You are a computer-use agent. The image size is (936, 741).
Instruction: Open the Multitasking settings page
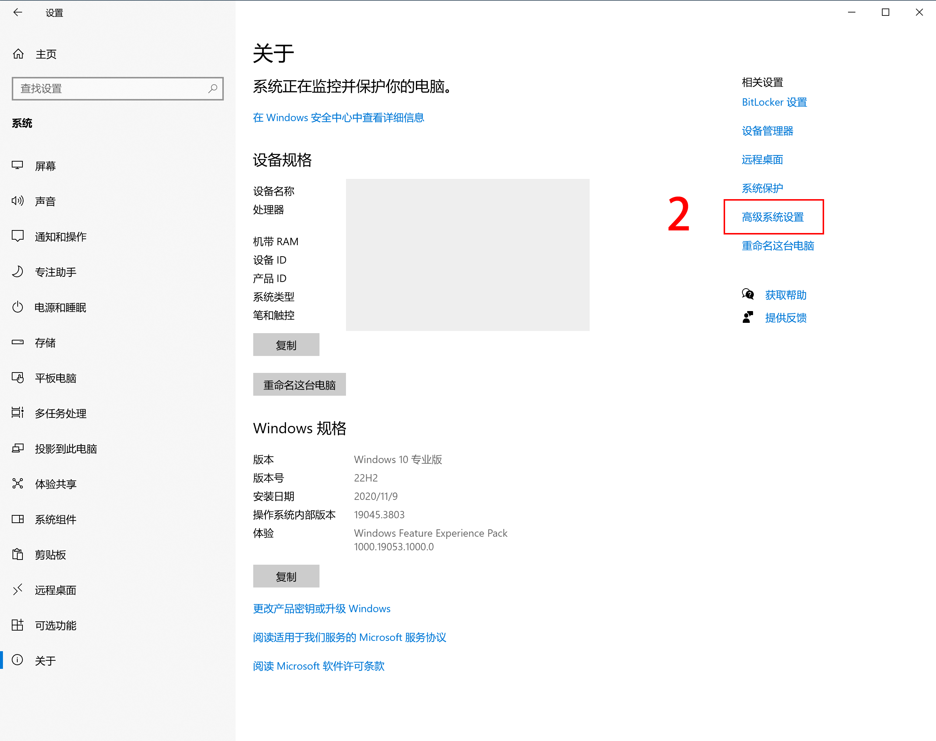point(61,413)
